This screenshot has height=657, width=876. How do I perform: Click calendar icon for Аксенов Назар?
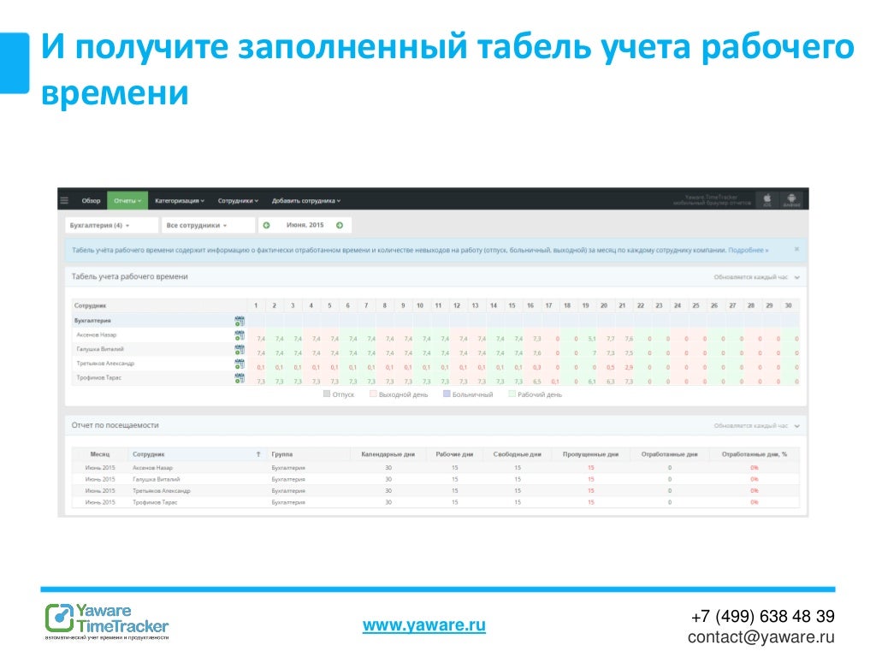tap(240, 335)
